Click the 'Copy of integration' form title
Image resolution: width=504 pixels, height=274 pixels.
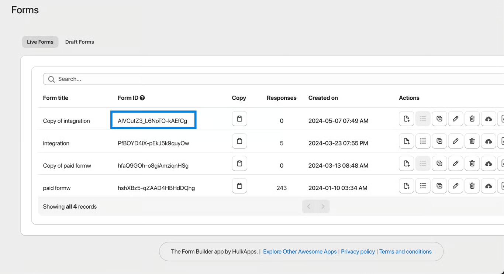point(66,121)
